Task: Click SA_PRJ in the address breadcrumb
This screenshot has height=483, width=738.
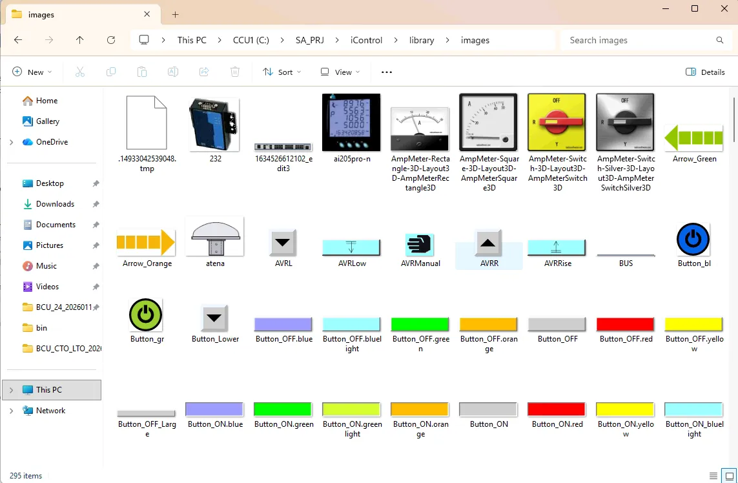Action: [x=310, y=40]
